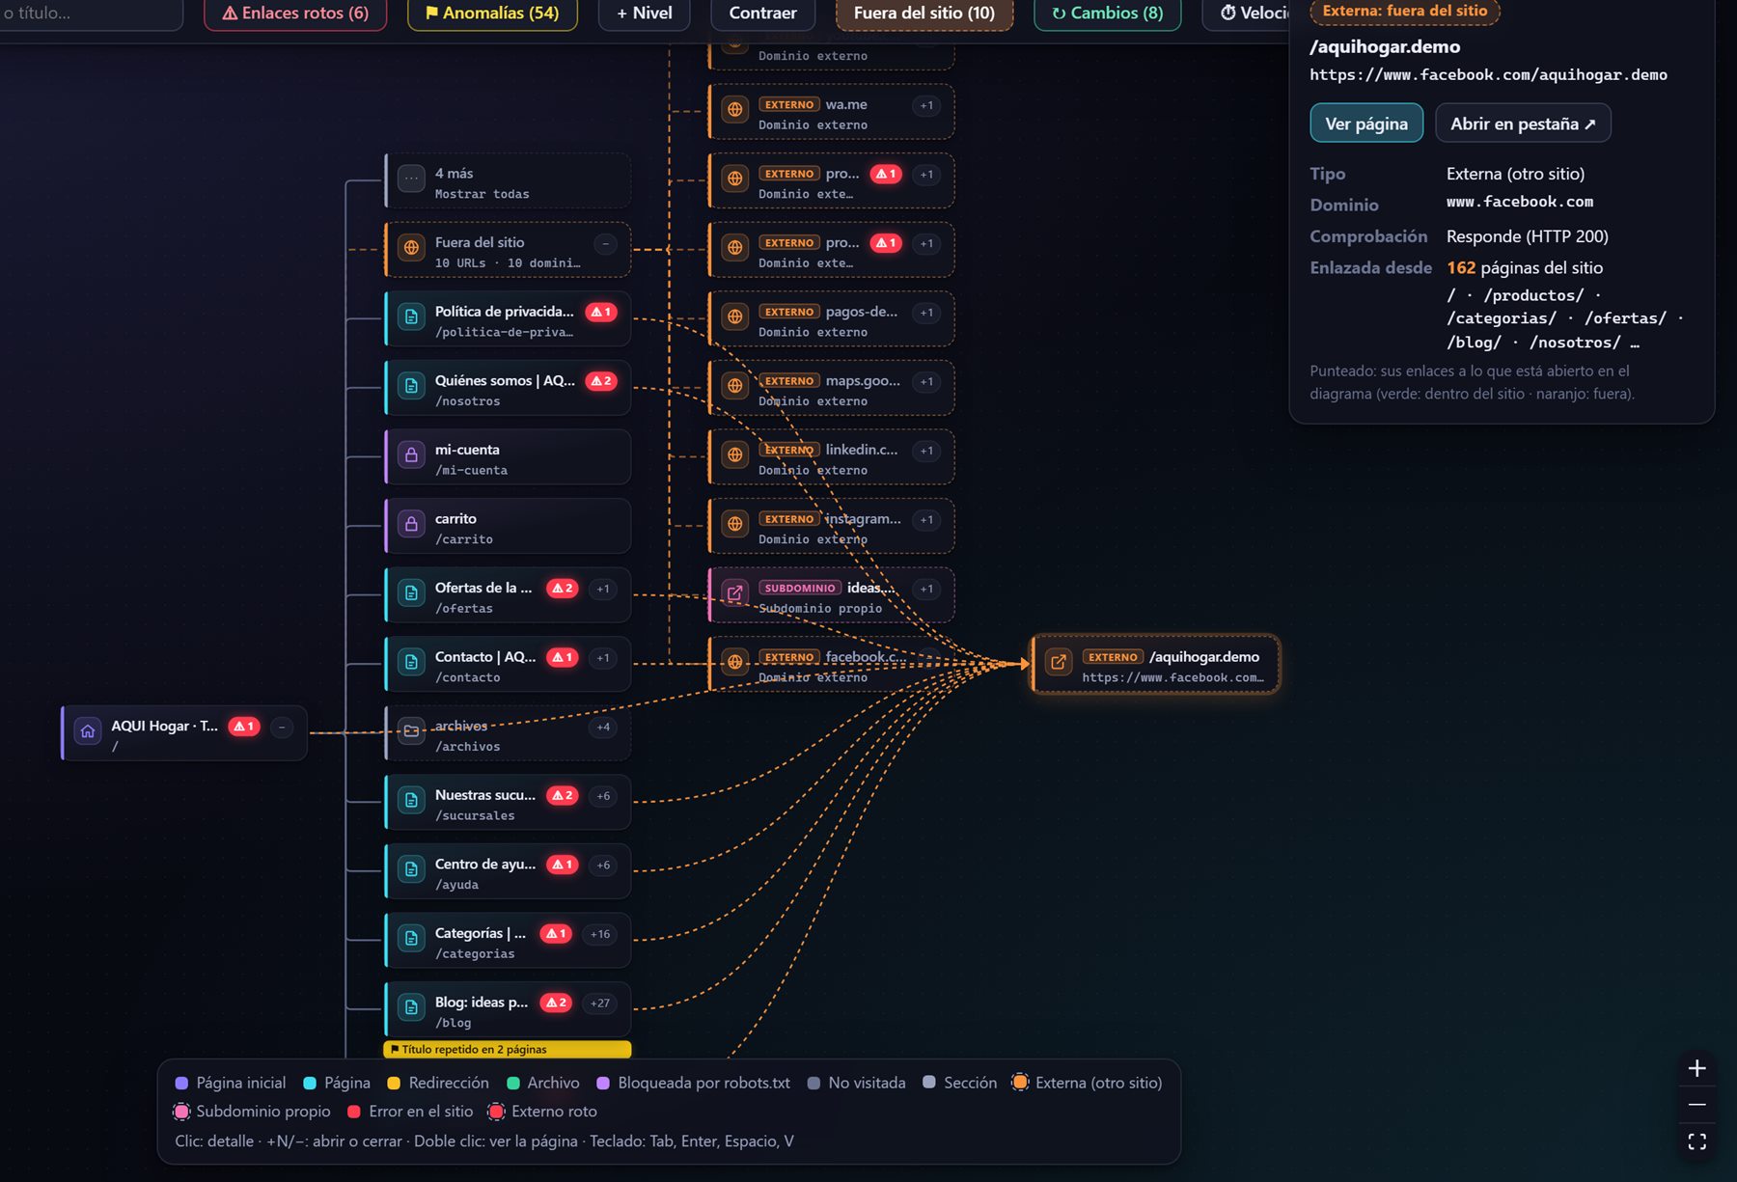Select the Centro de ayuda node

point(508,871)
